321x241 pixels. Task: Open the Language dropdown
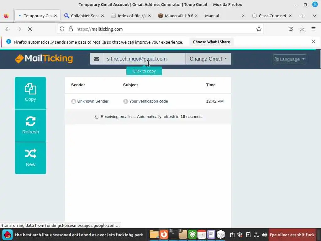pos(289,59)
